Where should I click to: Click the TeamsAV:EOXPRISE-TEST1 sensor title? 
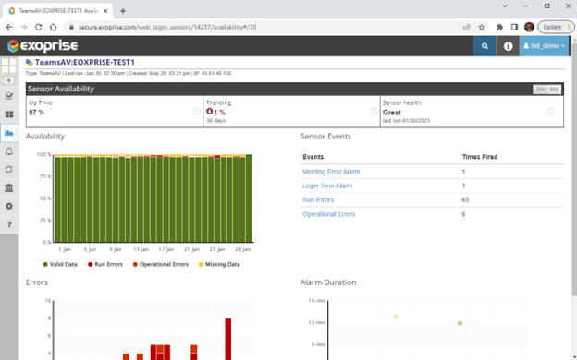[x=85, y=63]
